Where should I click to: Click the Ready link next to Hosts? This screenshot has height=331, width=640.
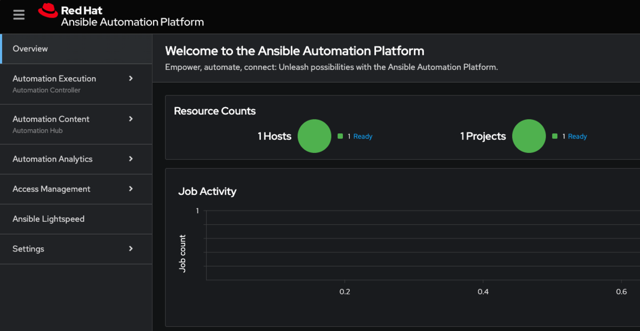pos(363,136)
